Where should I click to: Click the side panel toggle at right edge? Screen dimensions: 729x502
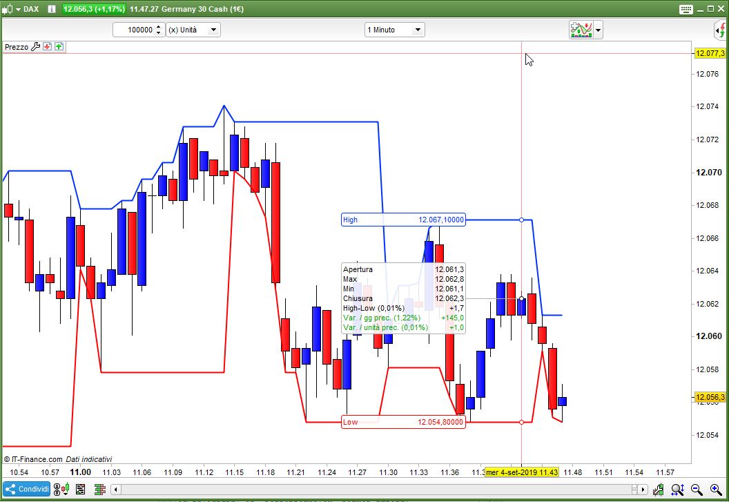(x=721, y=30)
